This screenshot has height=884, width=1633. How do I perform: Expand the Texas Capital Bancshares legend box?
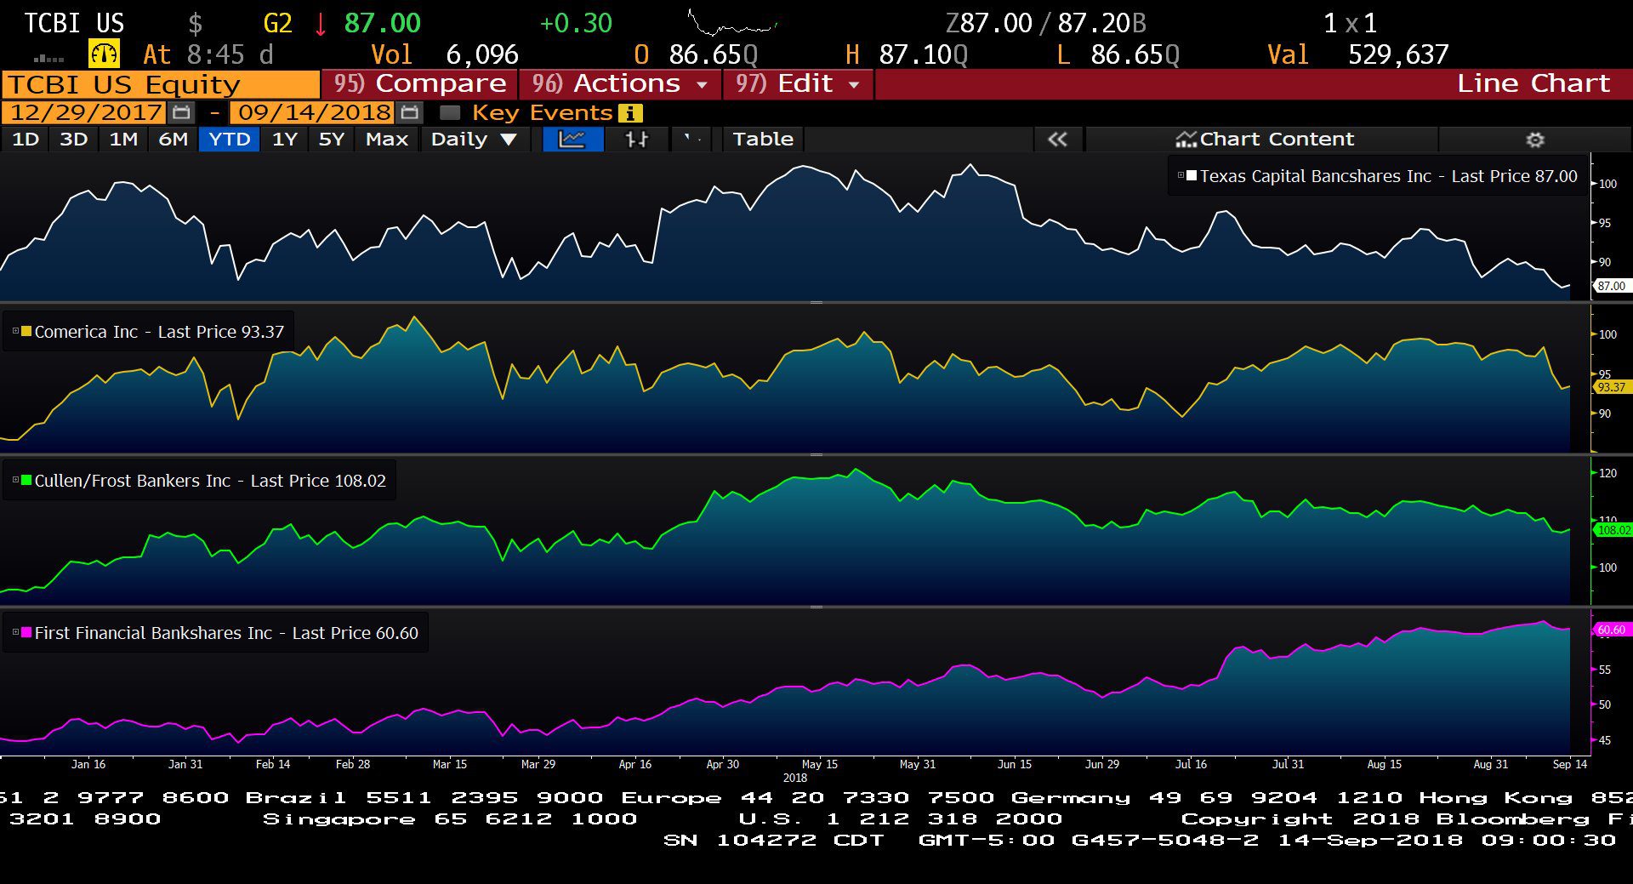tap(1181, 176)
